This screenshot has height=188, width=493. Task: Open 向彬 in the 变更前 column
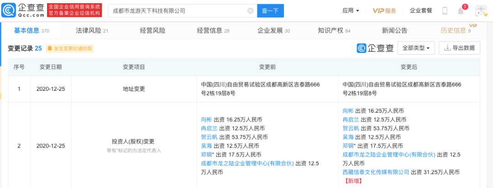tap(207, 120)
